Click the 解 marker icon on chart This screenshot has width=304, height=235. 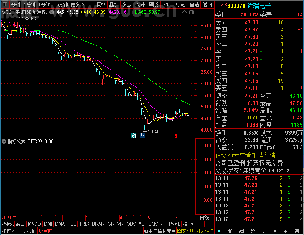(x=134, y=135)
